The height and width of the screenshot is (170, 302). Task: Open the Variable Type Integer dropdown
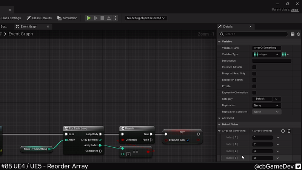point(266,54)
